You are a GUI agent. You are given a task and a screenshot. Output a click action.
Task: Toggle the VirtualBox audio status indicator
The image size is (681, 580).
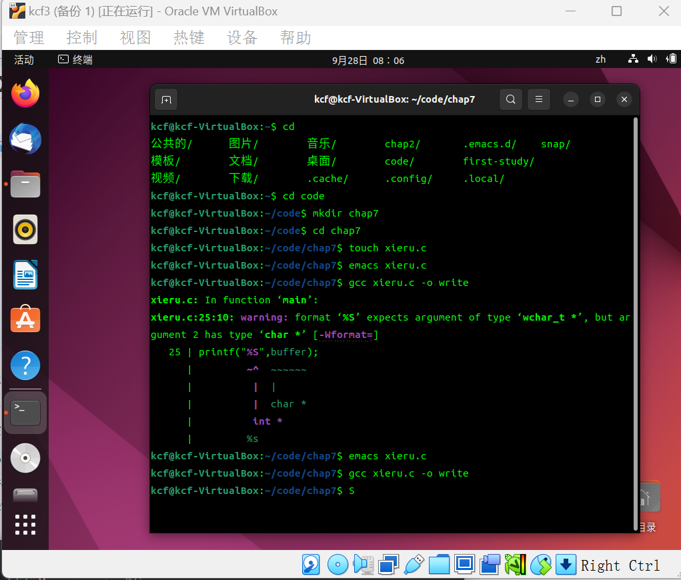[x=363, y=565]
